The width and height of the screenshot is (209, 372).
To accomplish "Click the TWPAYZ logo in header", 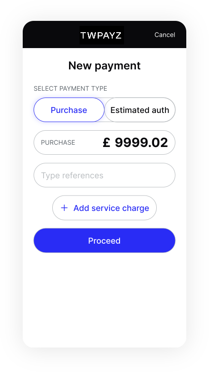I will tap(102, 35).
